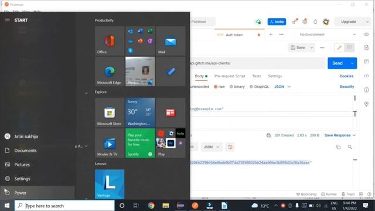
Task: Open Postman icon on taskbar
Action: 195,206
